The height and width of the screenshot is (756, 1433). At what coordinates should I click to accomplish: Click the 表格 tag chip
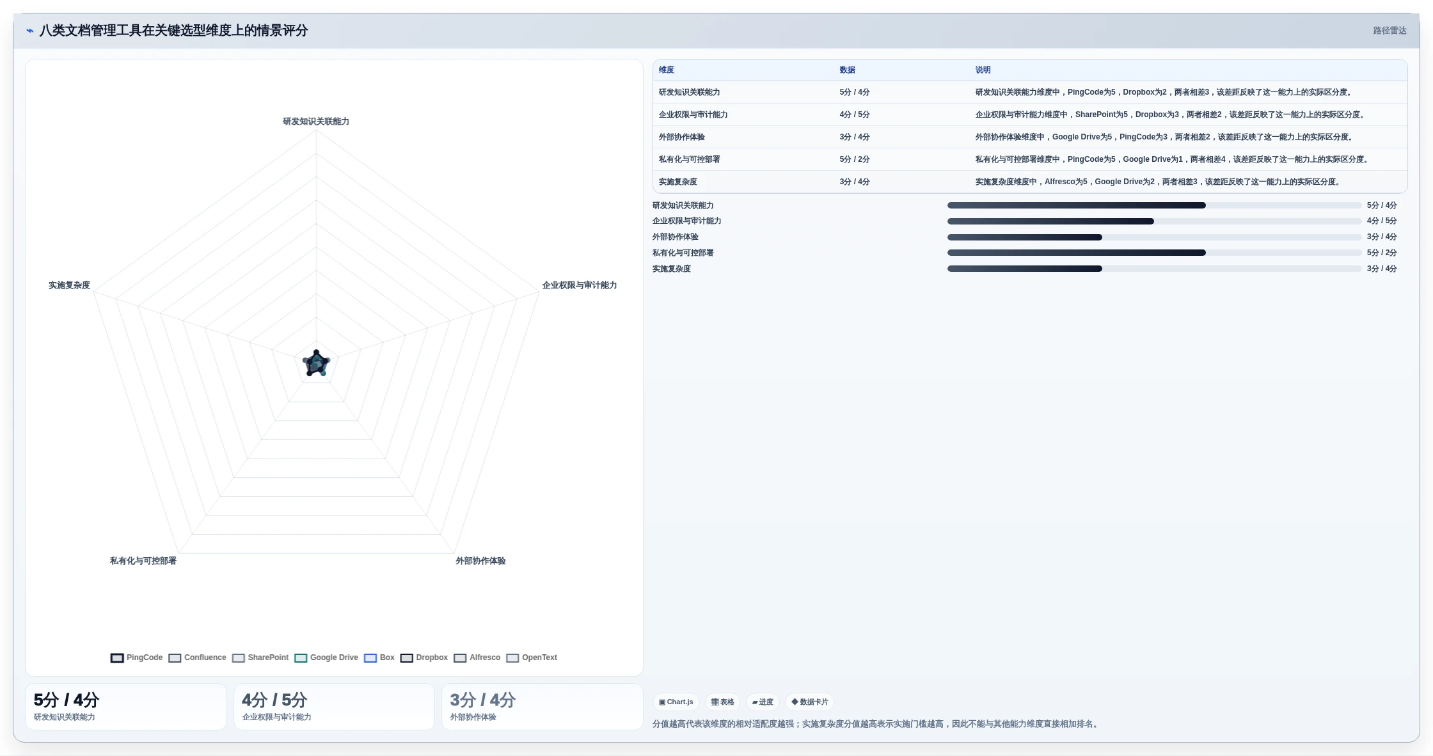point(723,702)
